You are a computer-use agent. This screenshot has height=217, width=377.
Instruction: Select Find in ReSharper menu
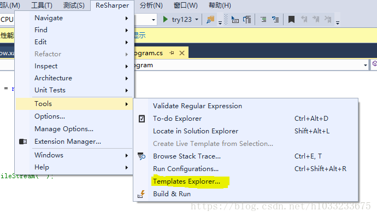pyautogui.click(x=74, y=30)
